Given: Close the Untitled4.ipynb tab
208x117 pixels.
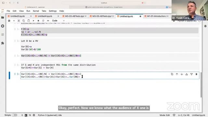Looking at the screenshot, I should pos(58,16).
